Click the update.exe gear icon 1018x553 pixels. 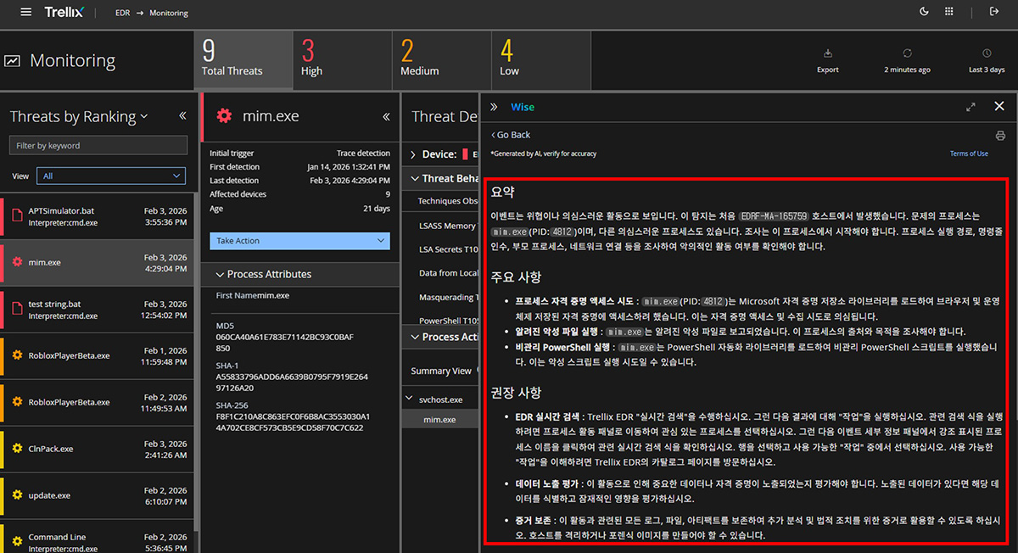tap(17, 494)
